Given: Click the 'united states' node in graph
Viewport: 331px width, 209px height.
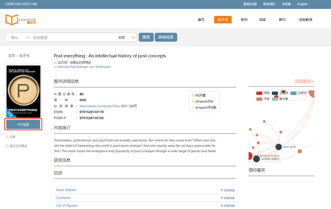Looking at the screenshot, I should coord(256,159).
